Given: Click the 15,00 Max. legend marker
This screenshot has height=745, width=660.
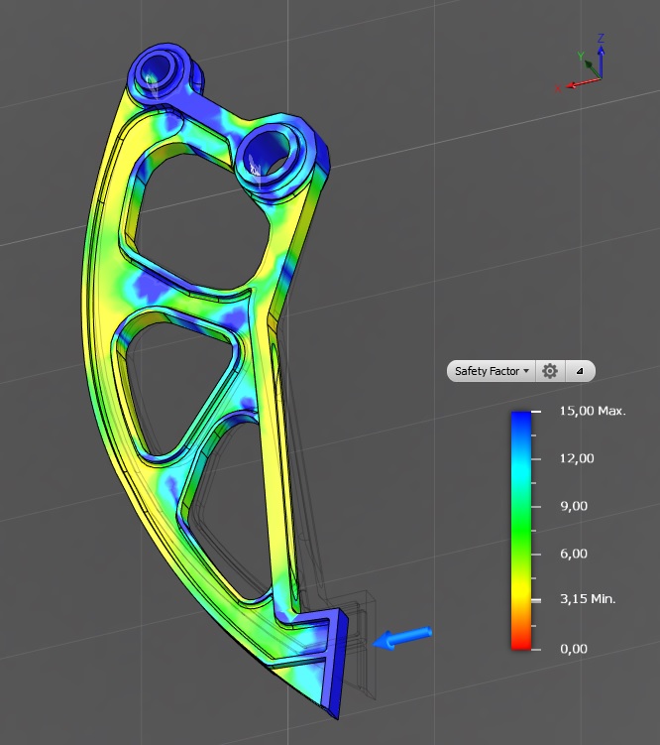Looking at the screenshot, I should 593,411.
